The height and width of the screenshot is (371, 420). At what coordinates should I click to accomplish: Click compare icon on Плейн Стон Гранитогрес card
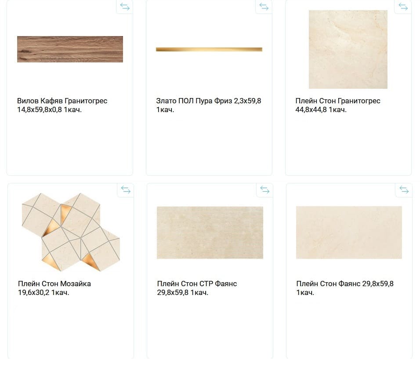coord(403,7)
